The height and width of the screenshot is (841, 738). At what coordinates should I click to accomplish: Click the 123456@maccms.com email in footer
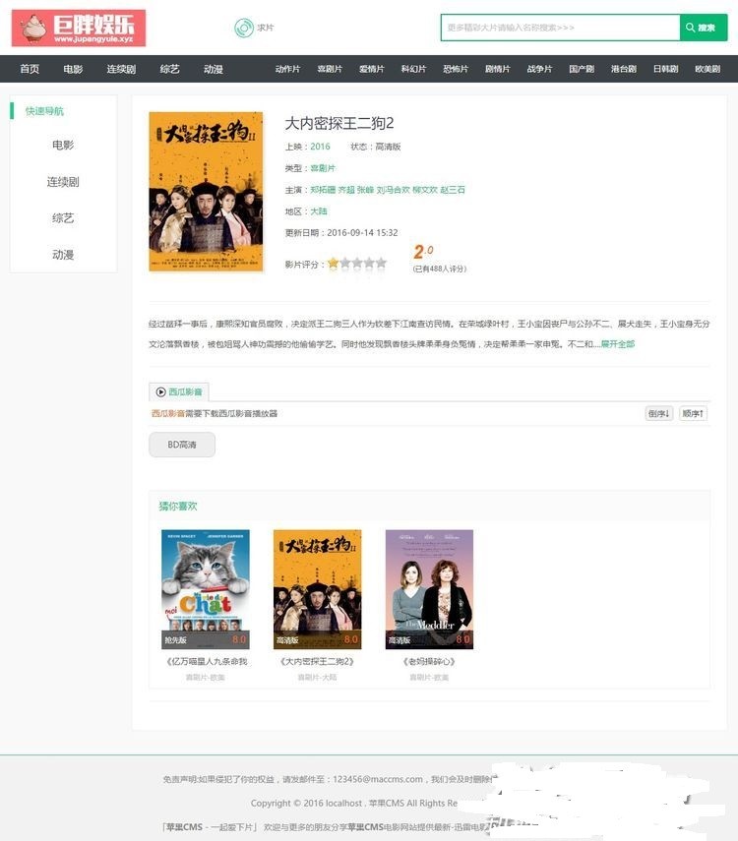[377, 779]
